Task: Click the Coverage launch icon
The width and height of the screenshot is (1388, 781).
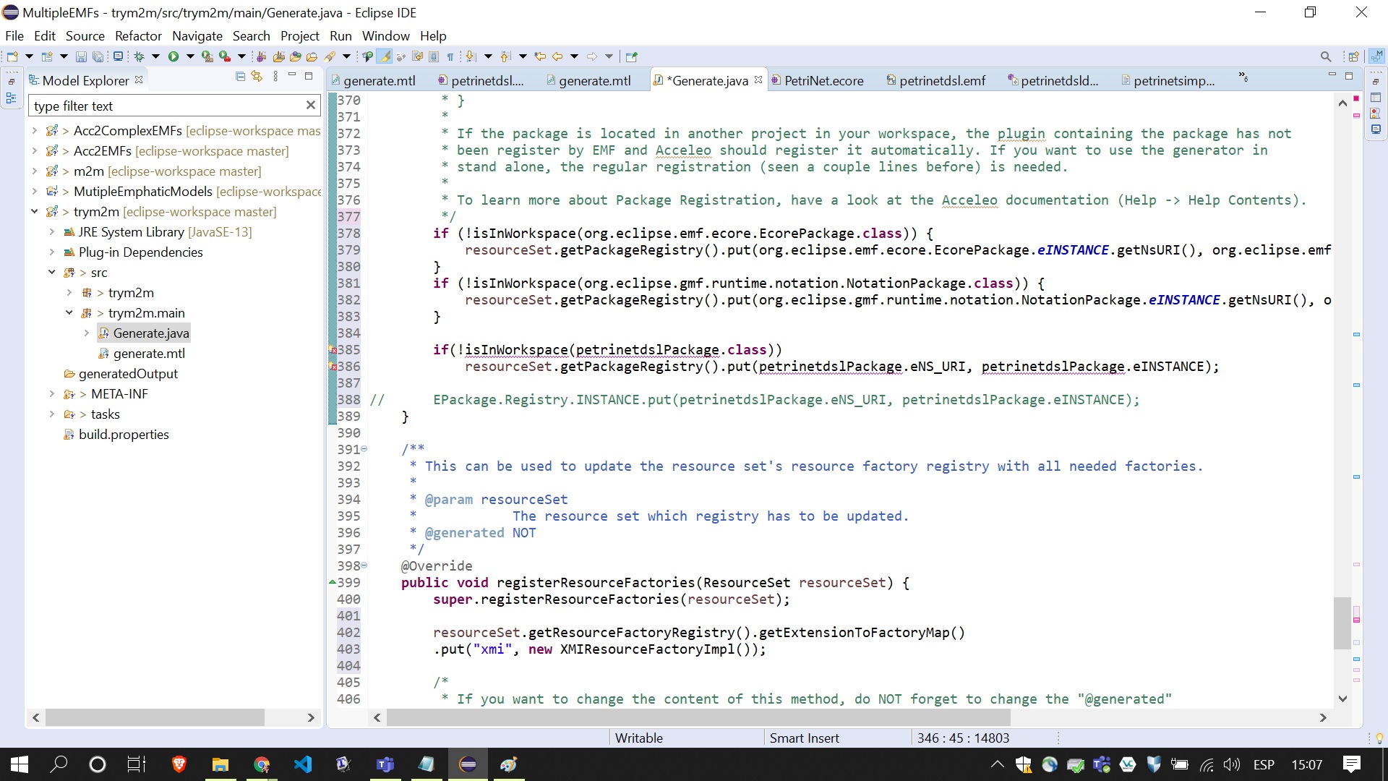Action: (207, 56)
